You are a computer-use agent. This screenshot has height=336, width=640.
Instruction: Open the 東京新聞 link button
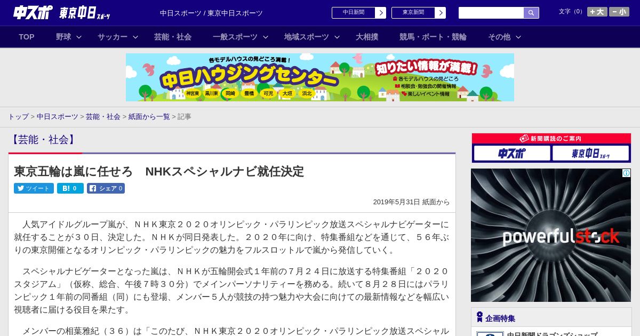(x=413, y=13)
